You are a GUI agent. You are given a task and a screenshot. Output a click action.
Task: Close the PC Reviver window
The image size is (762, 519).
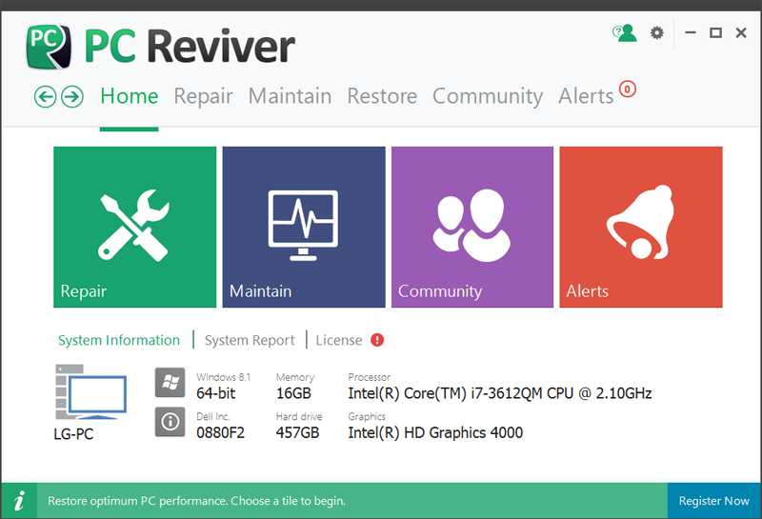tap(741, 33)
